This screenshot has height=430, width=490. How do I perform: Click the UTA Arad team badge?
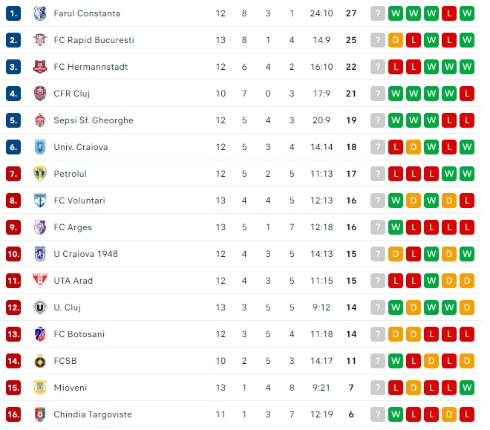click(x=39, y=281)
